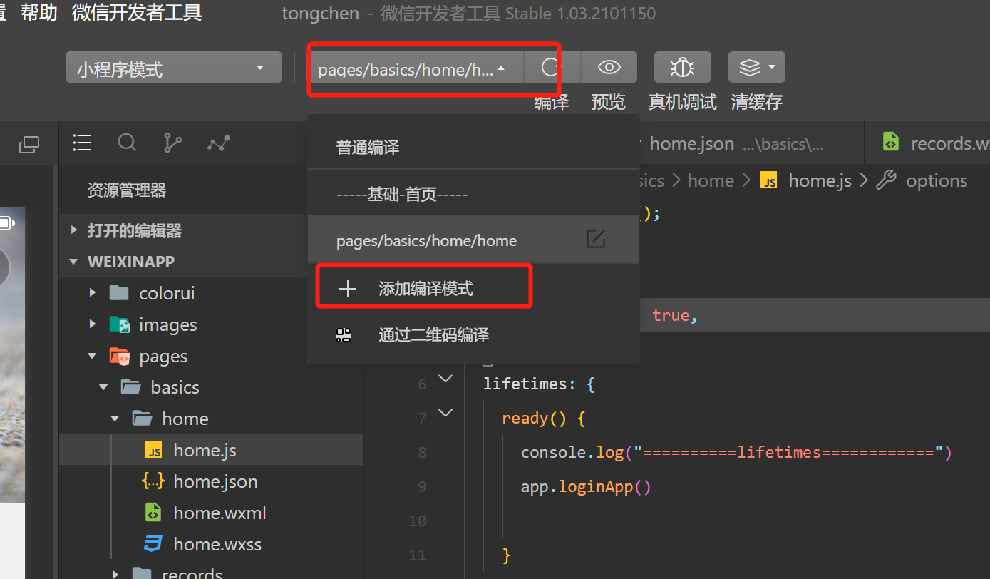Open the graph icon next to source control

pos(219,143)
